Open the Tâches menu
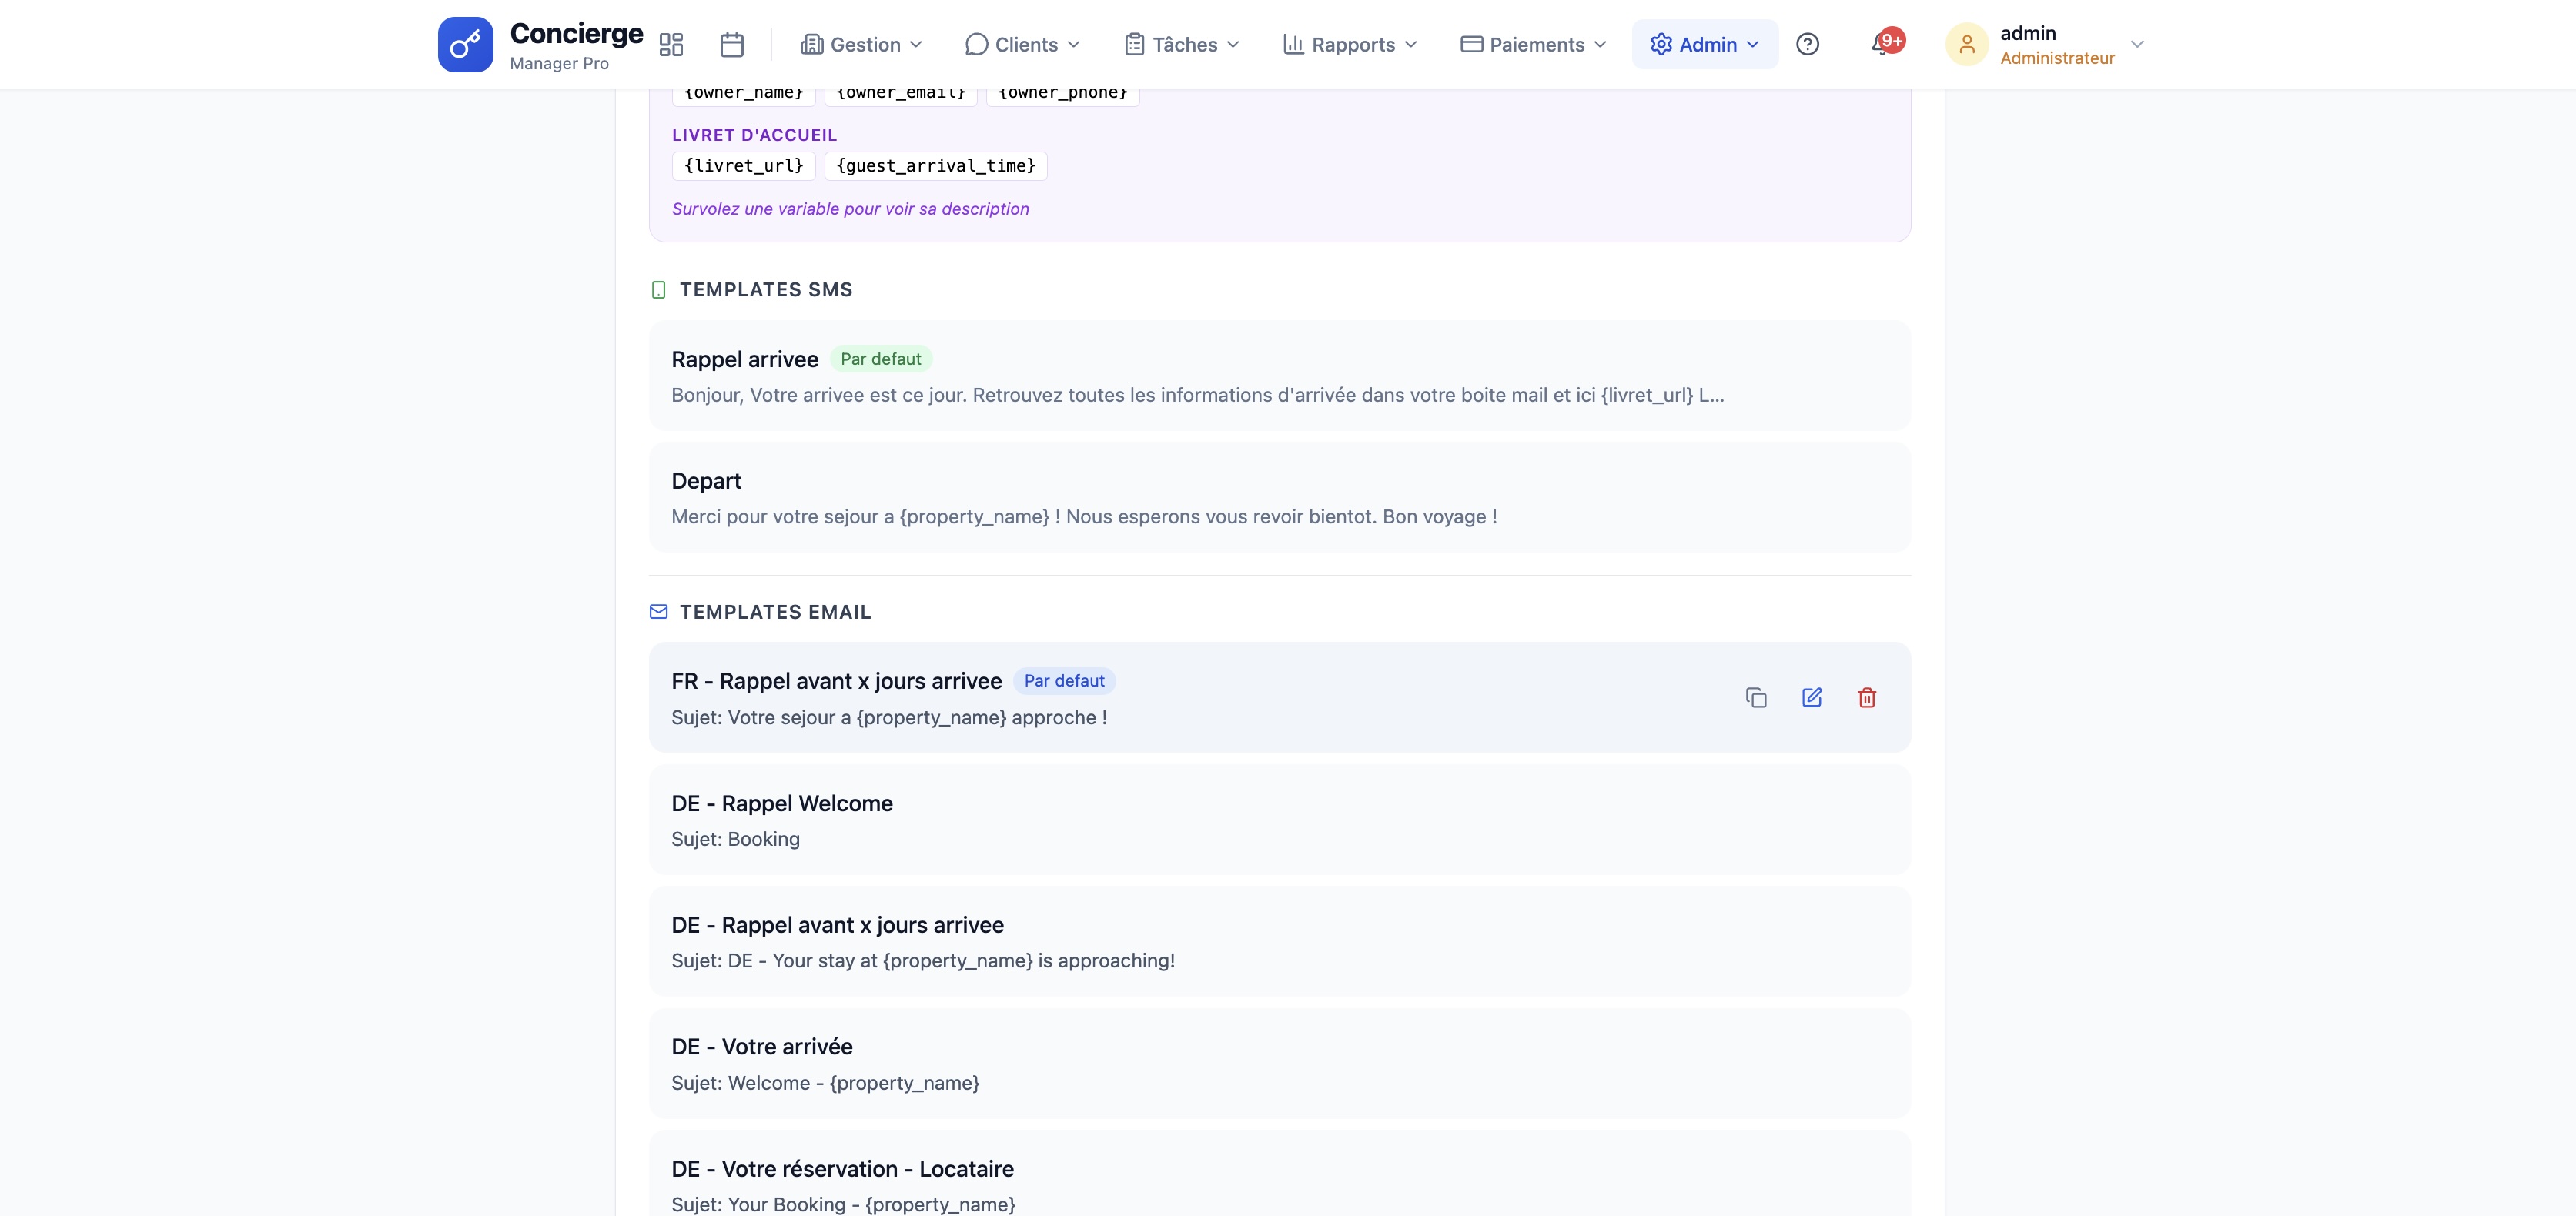The width and height of the screenshot is (2576, 1216). point(1181,44)
